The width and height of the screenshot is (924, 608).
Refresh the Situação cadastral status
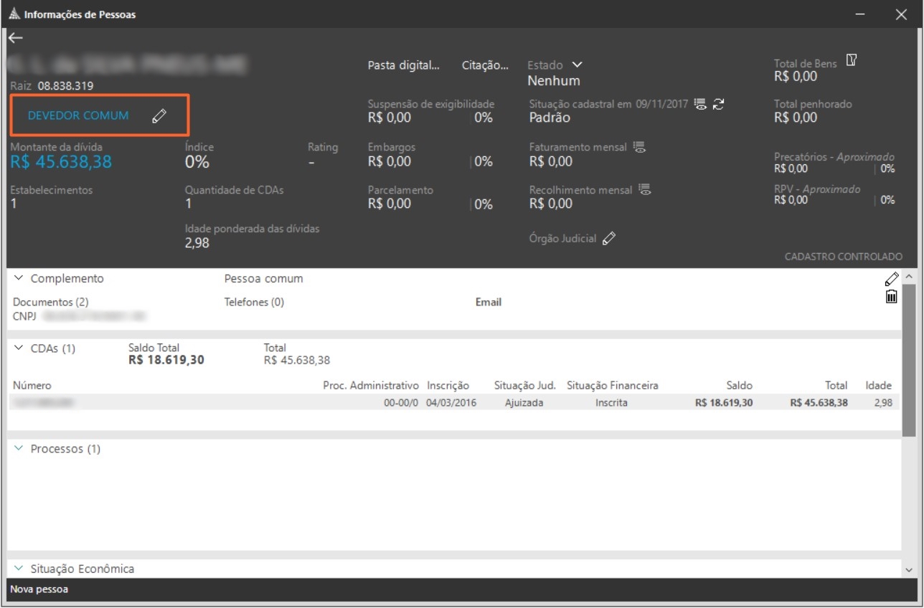718,104
